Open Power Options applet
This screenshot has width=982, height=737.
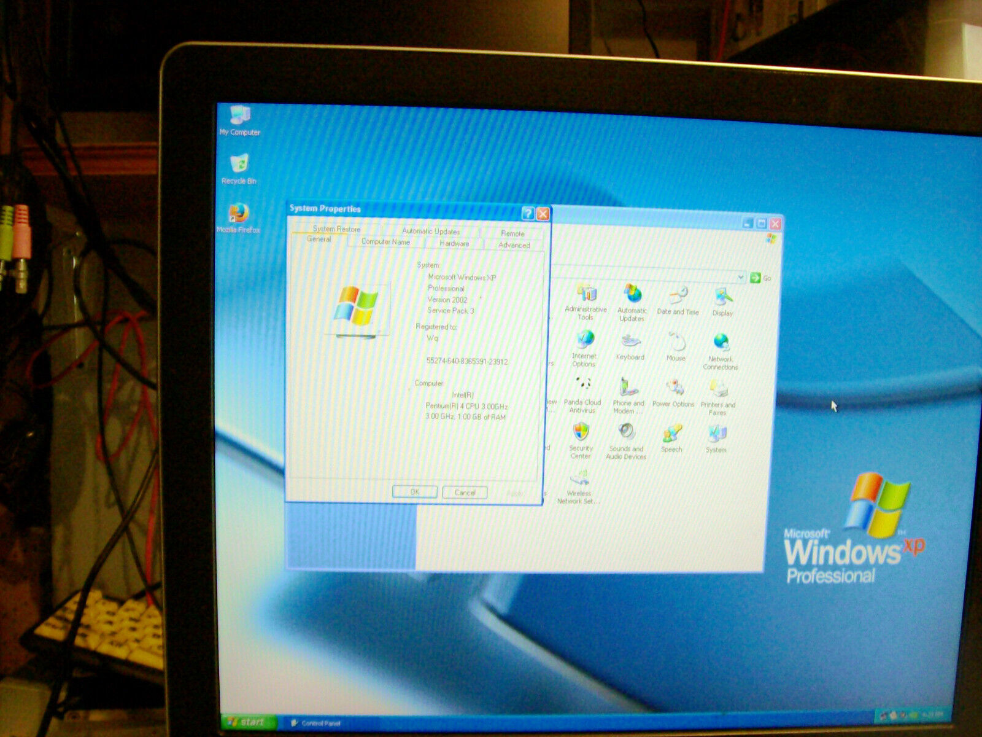(x=673, y=394)
